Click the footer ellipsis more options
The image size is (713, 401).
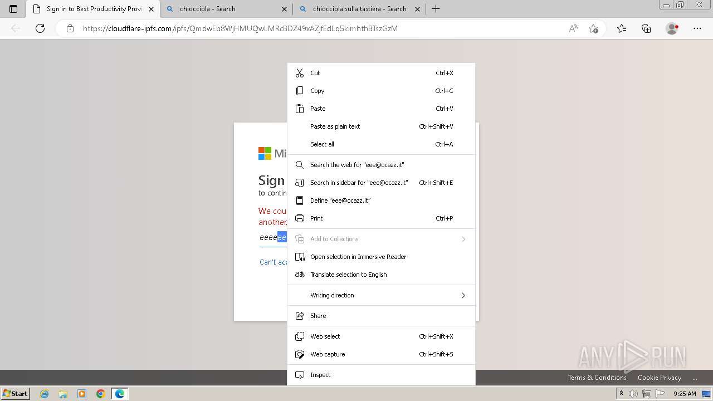[695, 378]
